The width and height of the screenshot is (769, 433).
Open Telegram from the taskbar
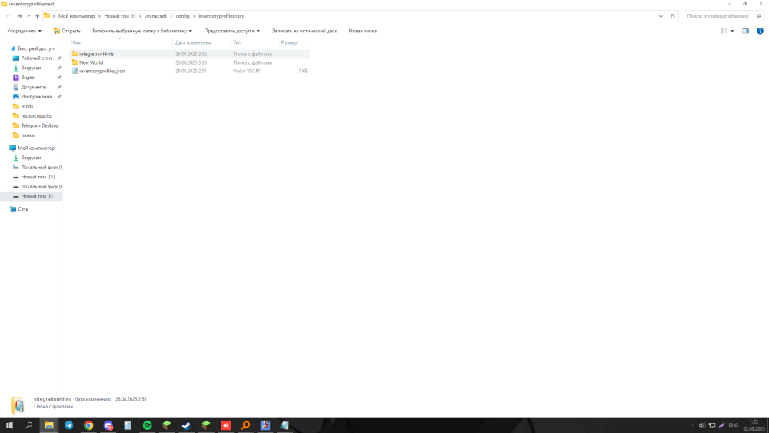(68, 425)
